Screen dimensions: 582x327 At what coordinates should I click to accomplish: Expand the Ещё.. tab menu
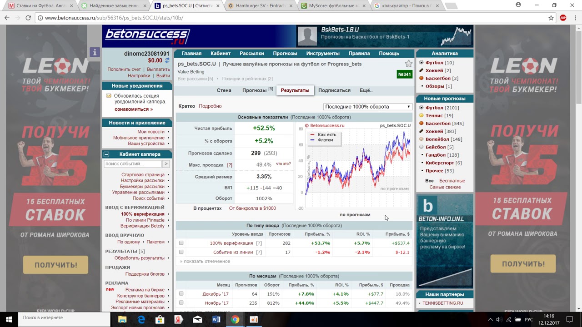[x=366, y=90]
